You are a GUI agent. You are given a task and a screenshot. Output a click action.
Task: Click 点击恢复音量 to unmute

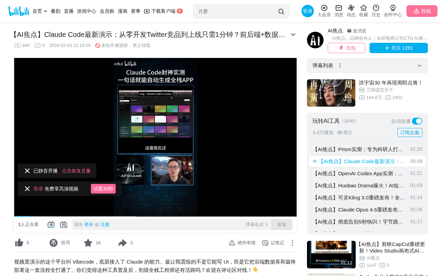pos(76,171)
